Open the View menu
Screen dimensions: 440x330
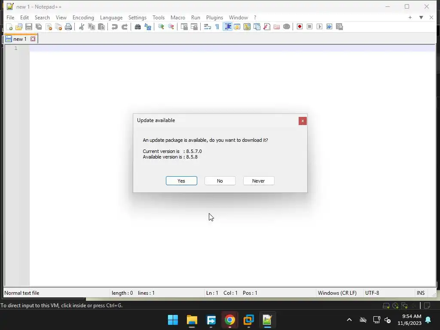click(x=61, y=17)
